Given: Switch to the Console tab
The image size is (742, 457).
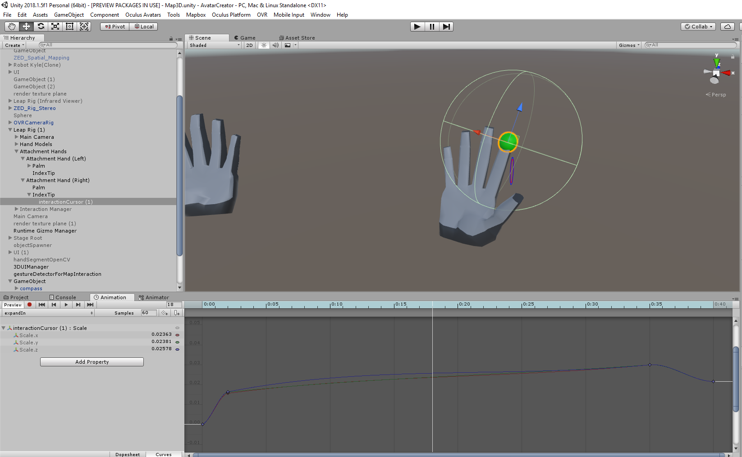Looking at the screenshot, I should (63, 297).
